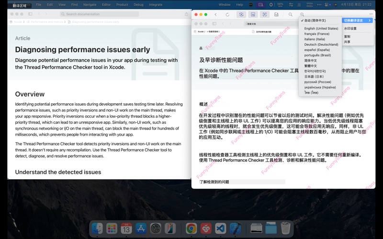
Task: Select Deutsch (Deutschland) language
Action: point(321,44)
